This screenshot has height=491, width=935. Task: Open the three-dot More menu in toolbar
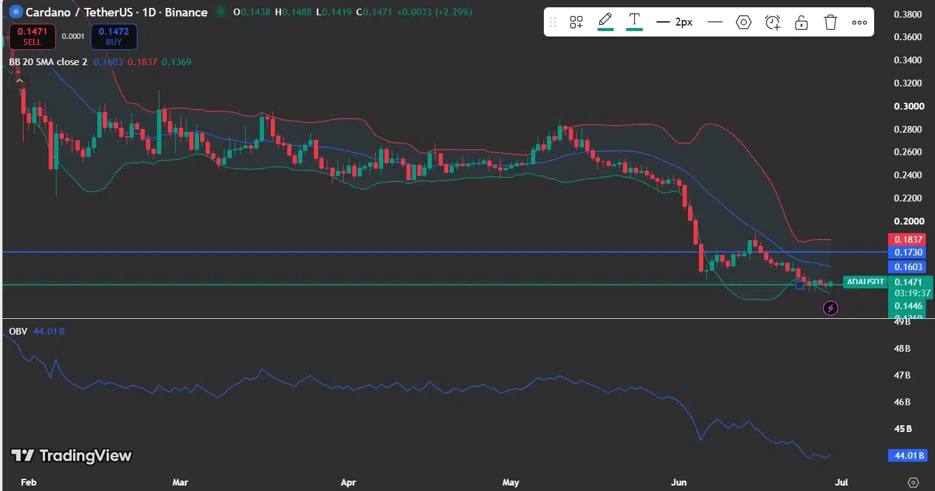coord(860,23)
